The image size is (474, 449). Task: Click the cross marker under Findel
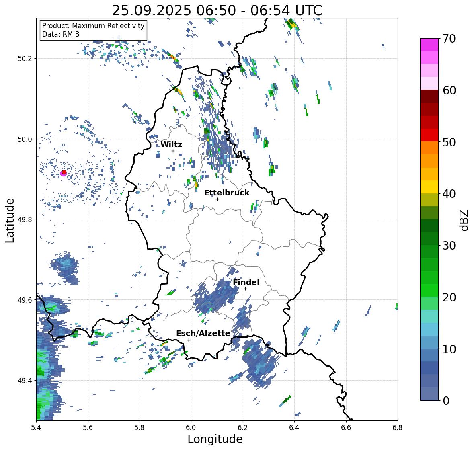click(246, 289)
